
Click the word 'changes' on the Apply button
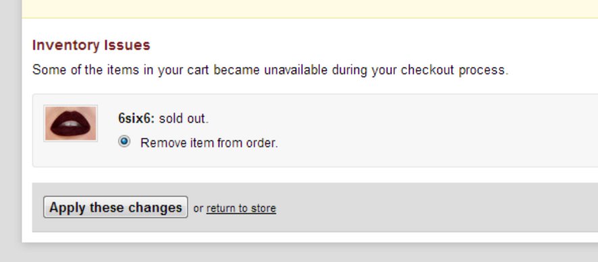pos(155,207)
